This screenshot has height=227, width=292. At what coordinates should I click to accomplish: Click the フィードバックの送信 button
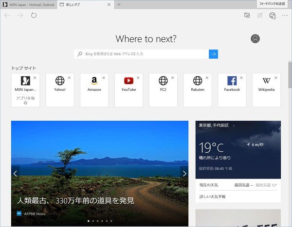[272, 4]
